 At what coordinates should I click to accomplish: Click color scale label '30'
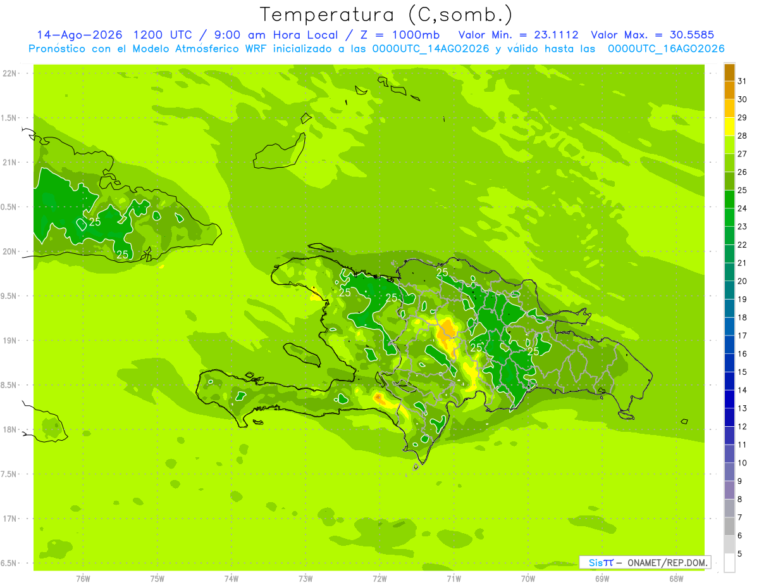(742, 99)
